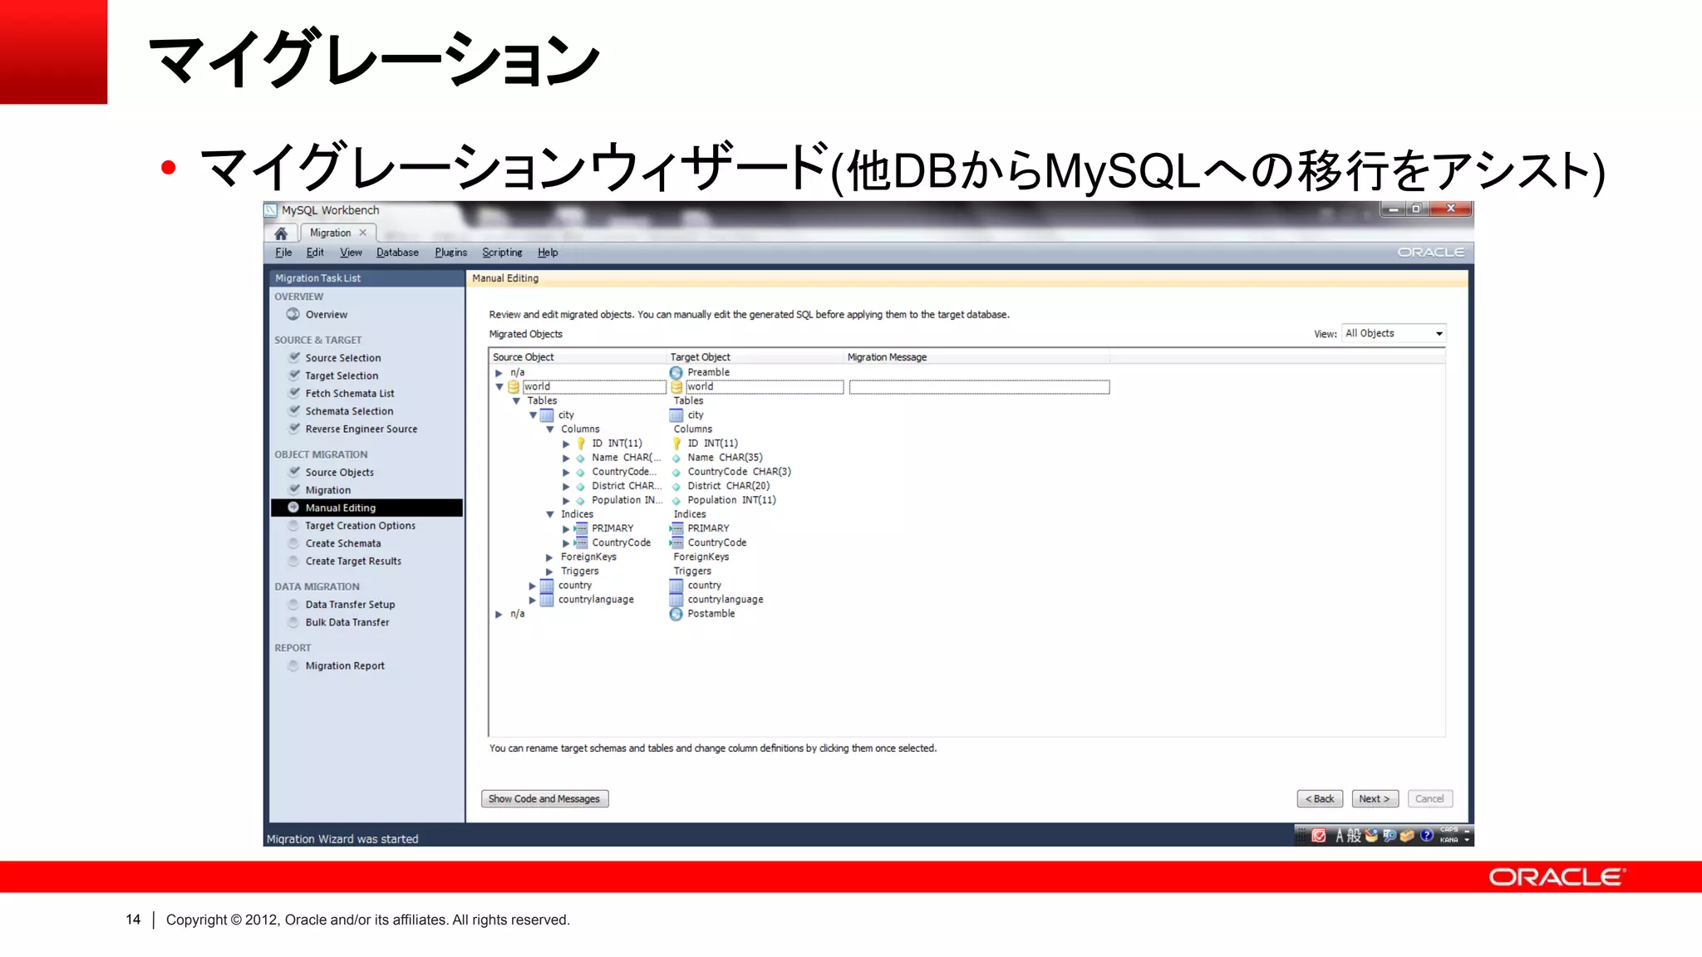Click the IME help question mark icon

pos(1427,835)
